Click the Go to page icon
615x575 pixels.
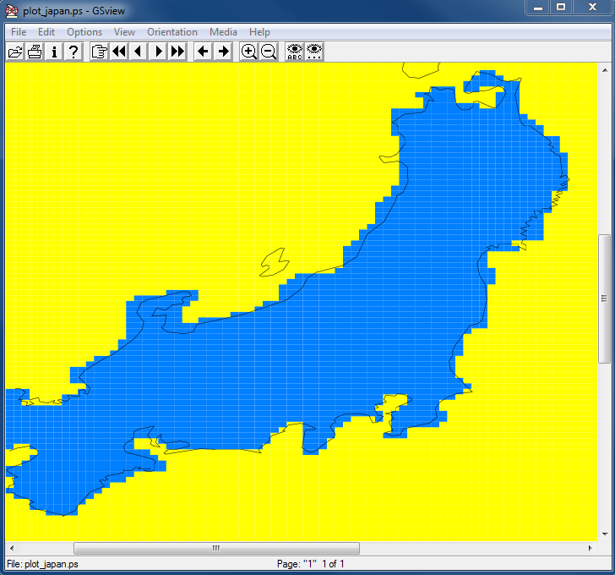[99, 52]
